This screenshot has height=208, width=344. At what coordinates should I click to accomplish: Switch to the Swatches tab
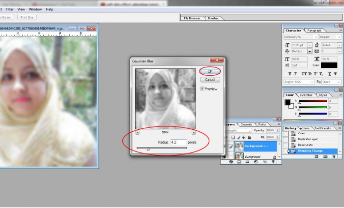tap(306, 95)
